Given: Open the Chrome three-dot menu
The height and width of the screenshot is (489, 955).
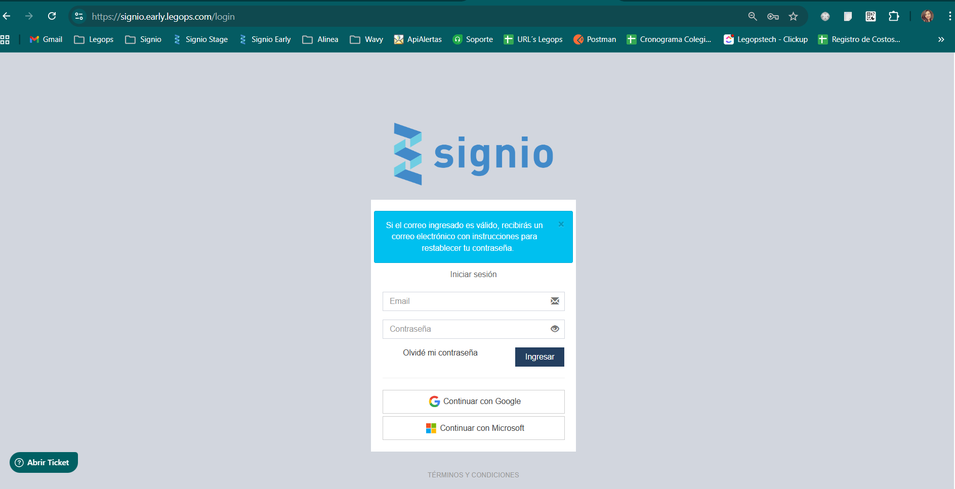Looking at the screenshot, I should coord(950,16).
